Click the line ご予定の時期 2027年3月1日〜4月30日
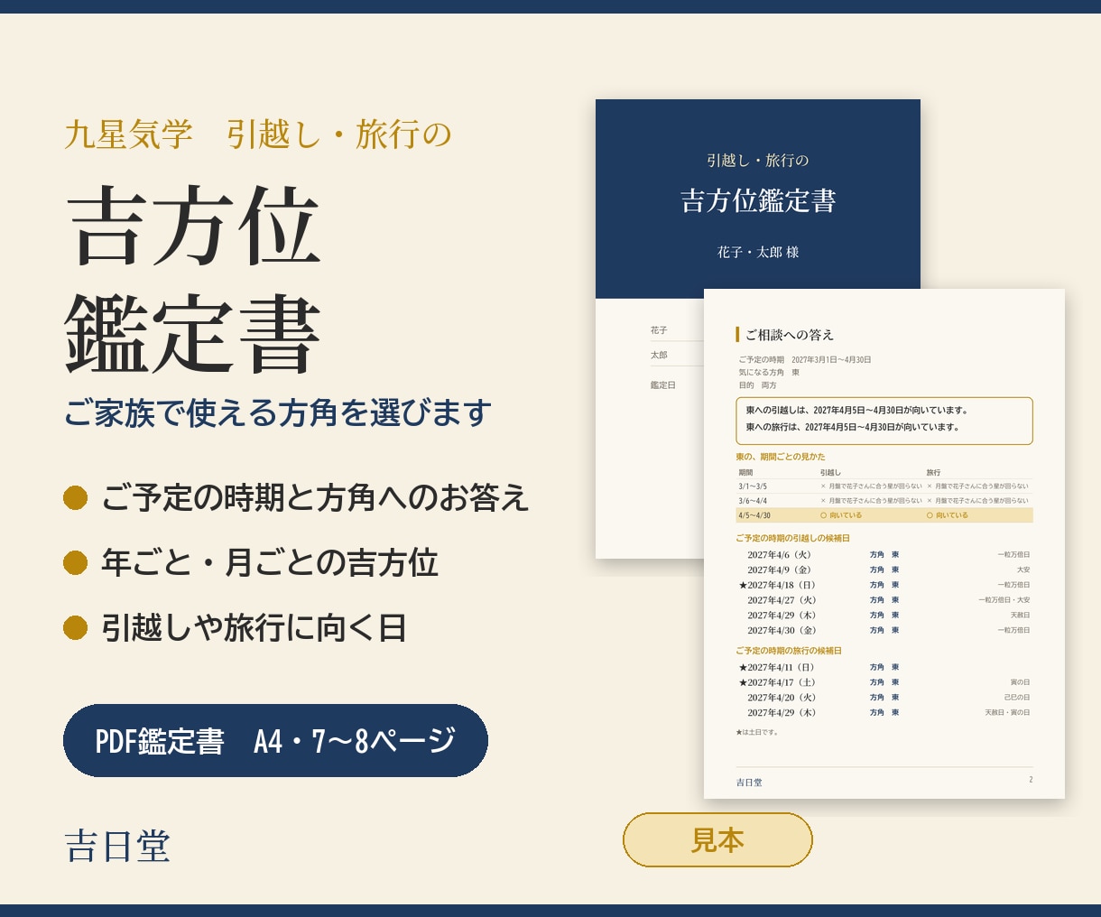 tap(805, 359)
